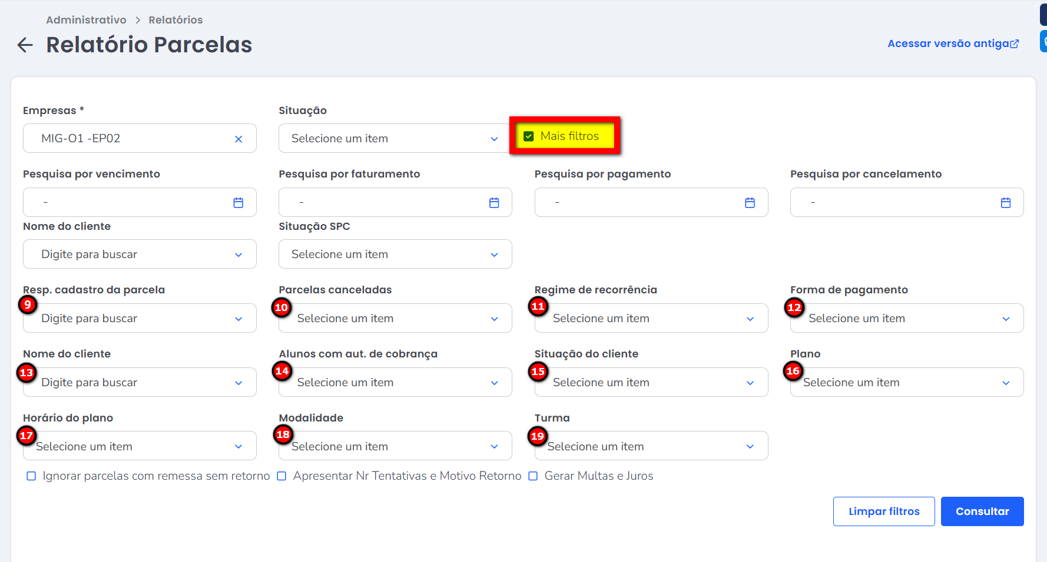Image resolution: width=1047 pixels, height=562 pixels.
Task: Enable Ignorar parcelas com remessa sem retorno
Action: point(31,476)
